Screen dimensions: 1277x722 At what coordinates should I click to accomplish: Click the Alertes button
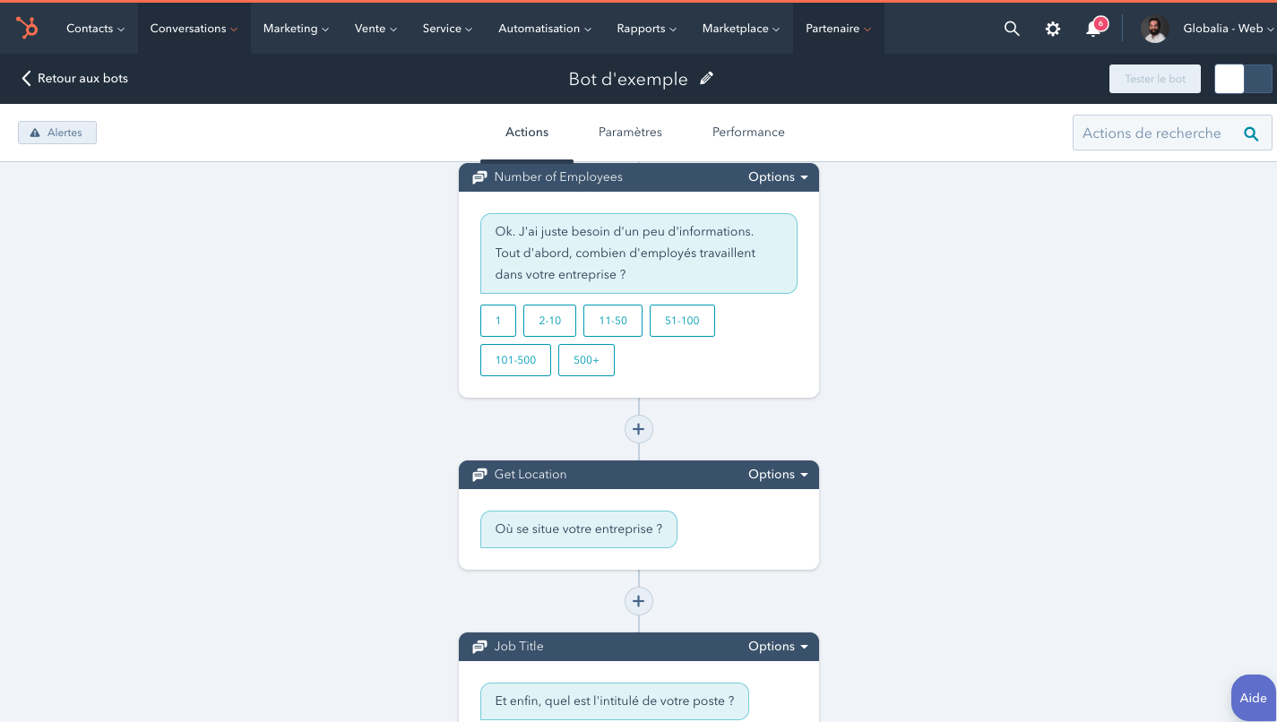pos(57,133)
